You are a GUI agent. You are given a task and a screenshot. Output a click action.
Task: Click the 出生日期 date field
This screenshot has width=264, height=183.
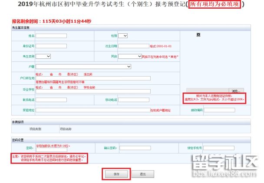[x=133, y=46]
